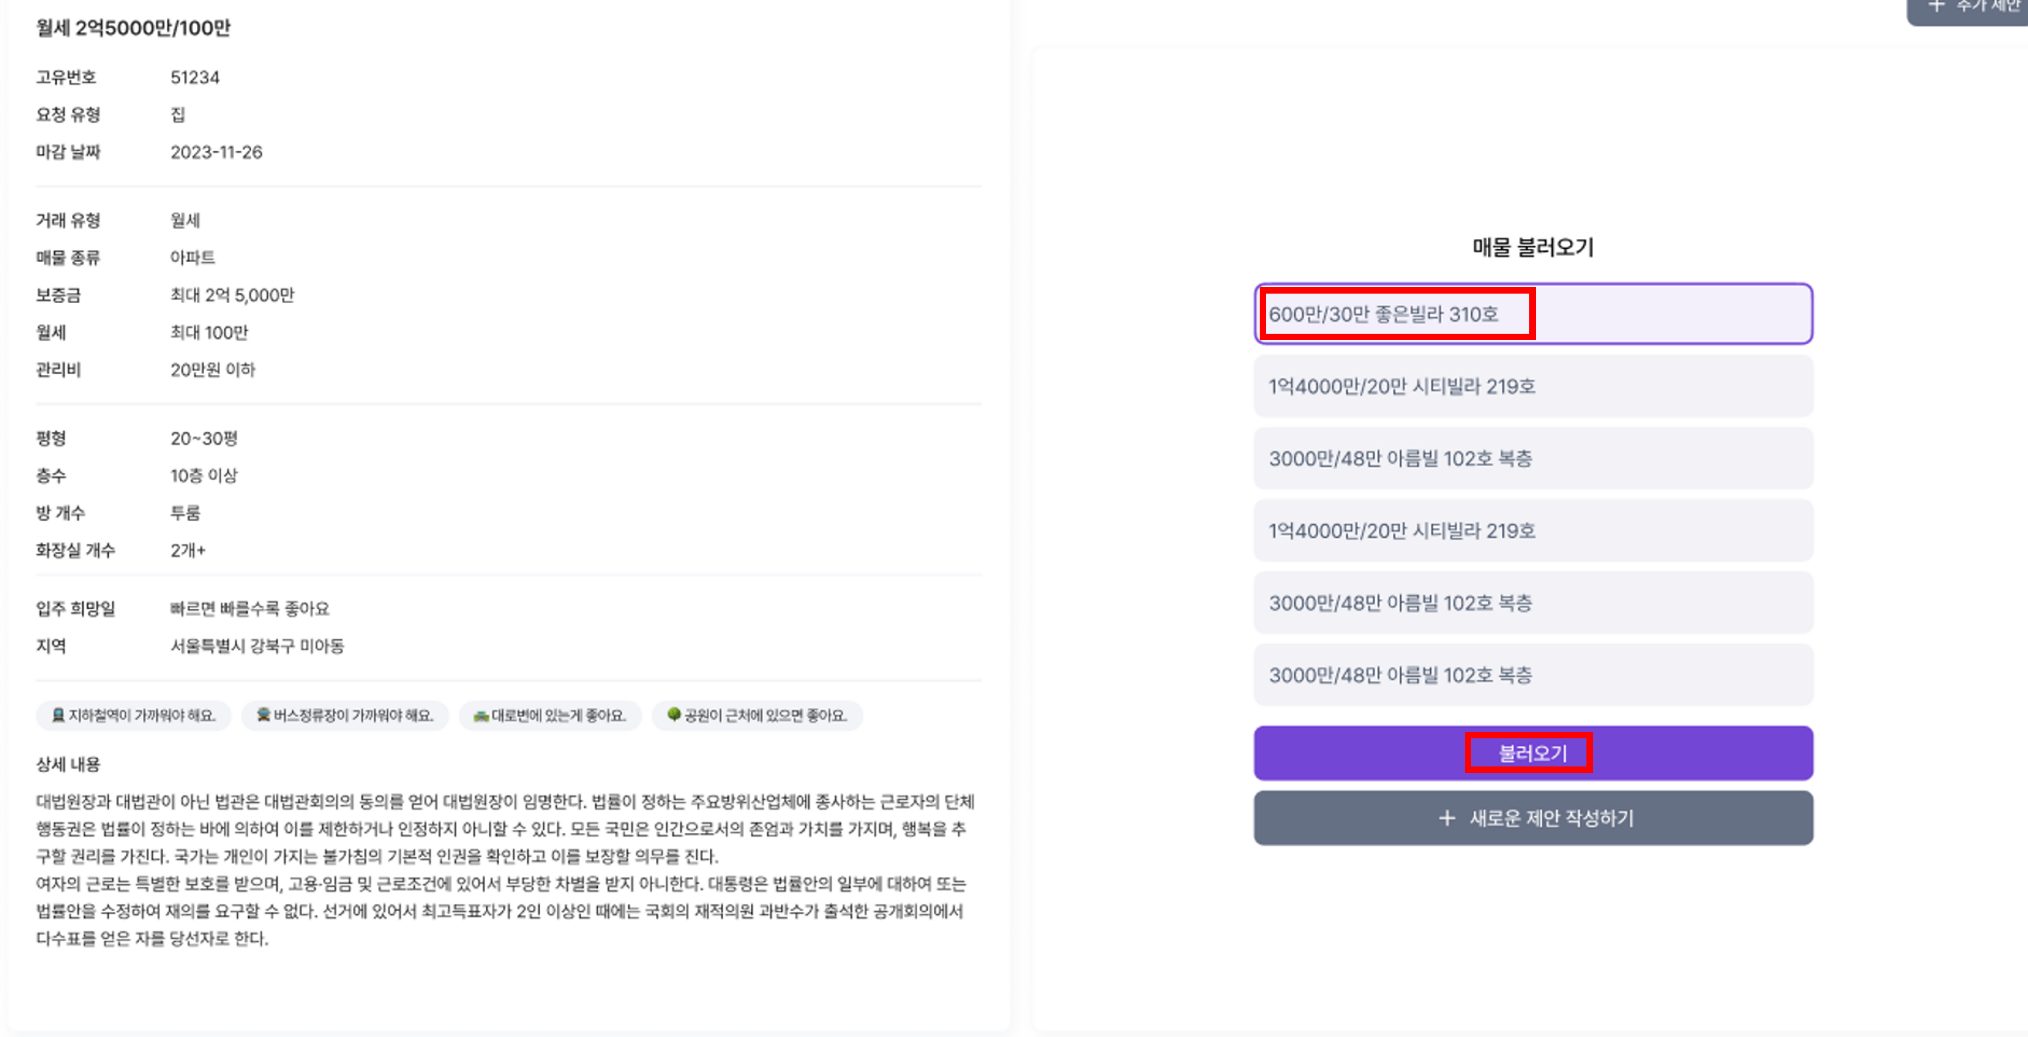
Task: Click the tree icon in 공원이 근처에 있으면 좋아요 tag
Action: coord(674,715)
